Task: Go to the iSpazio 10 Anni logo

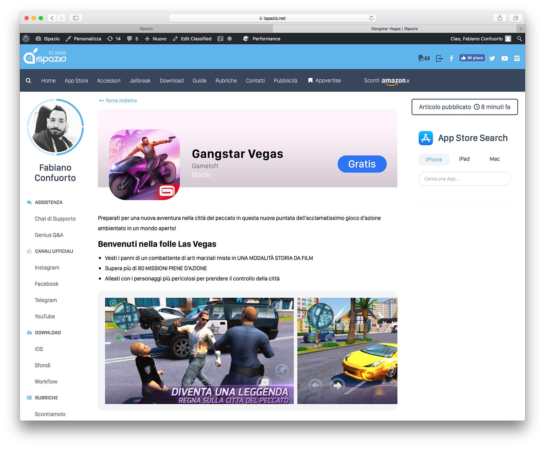Action: [45, 57]
